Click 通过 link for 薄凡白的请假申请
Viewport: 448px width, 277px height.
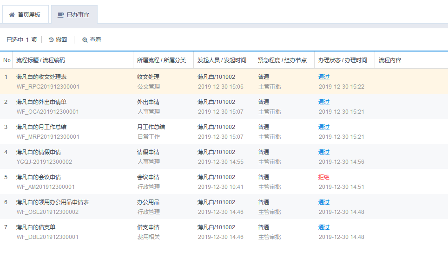[324, 152]
